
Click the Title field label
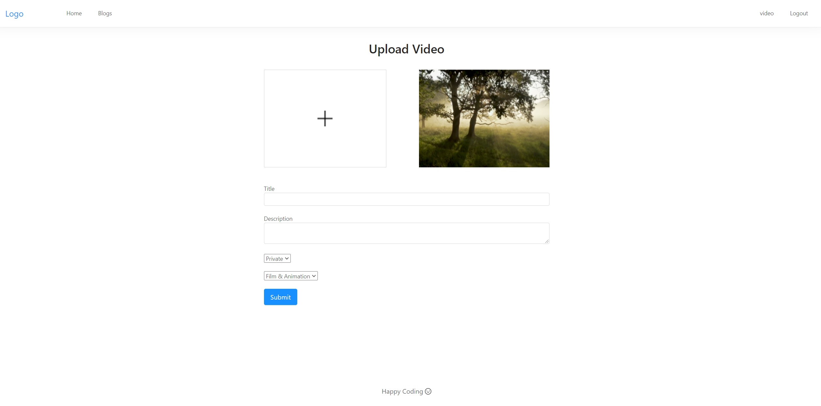coord(269,188)
